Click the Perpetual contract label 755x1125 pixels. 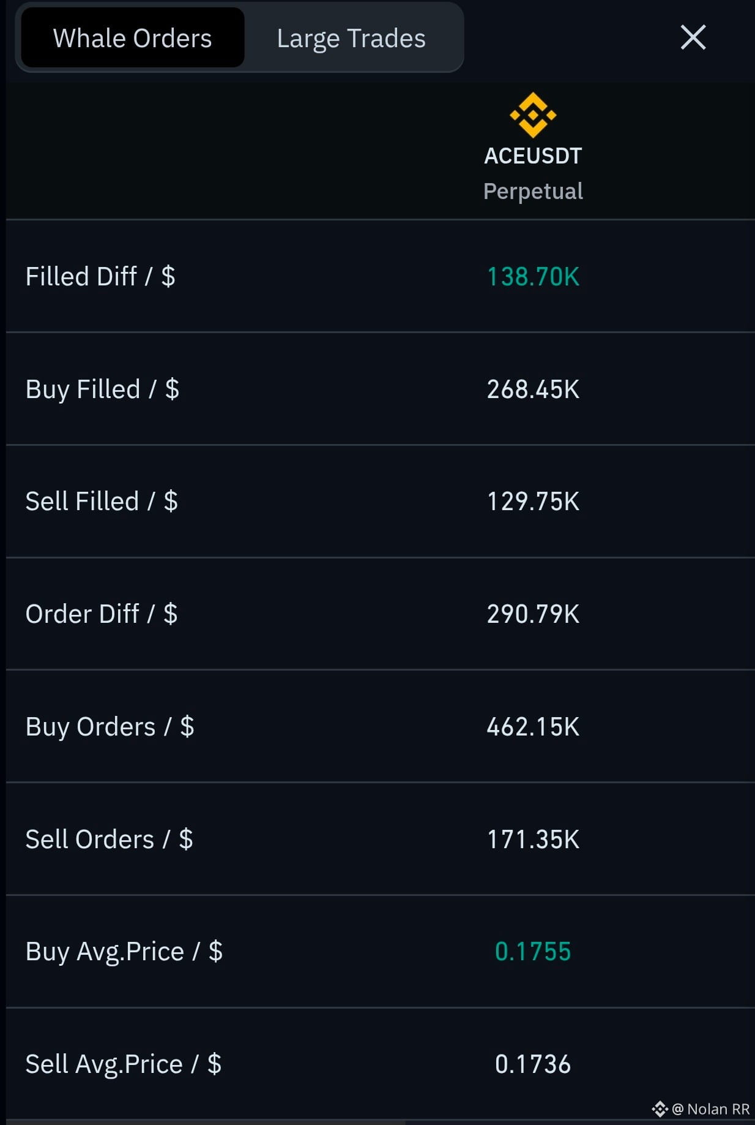pos(533,191)
